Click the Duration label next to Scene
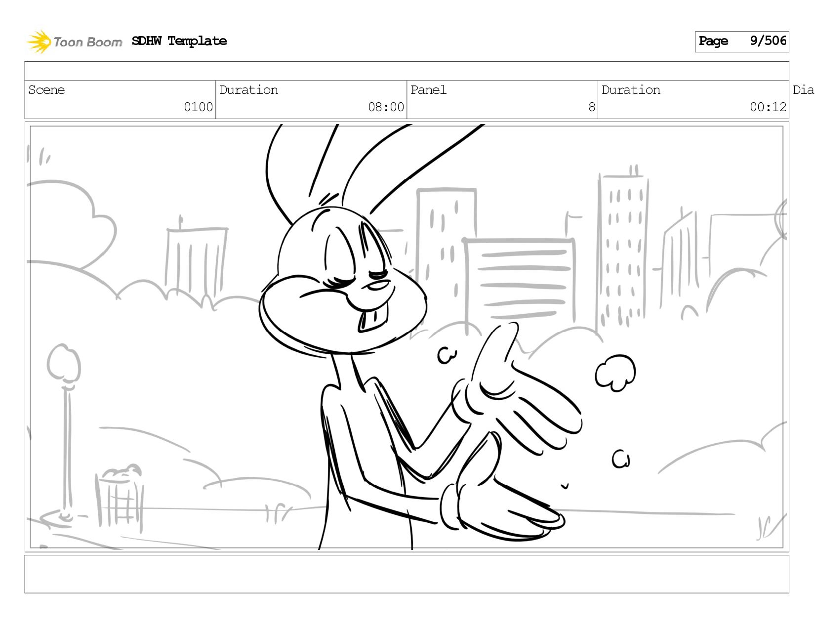This screenshot has height=630, width=815. (248, 90)
